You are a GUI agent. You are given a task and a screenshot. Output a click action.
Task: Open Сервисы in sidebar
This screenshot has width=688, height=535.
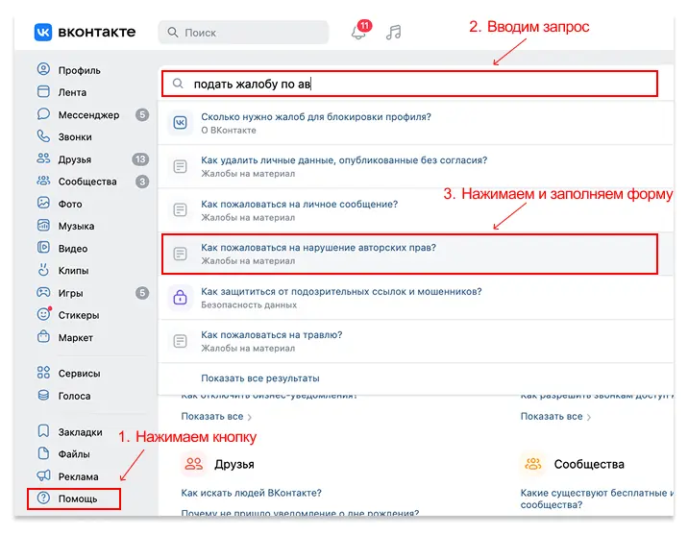click(79, 374)
